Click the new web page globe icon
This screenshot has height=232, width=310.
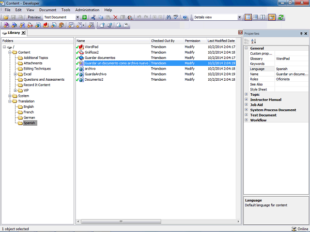point(38,25)
